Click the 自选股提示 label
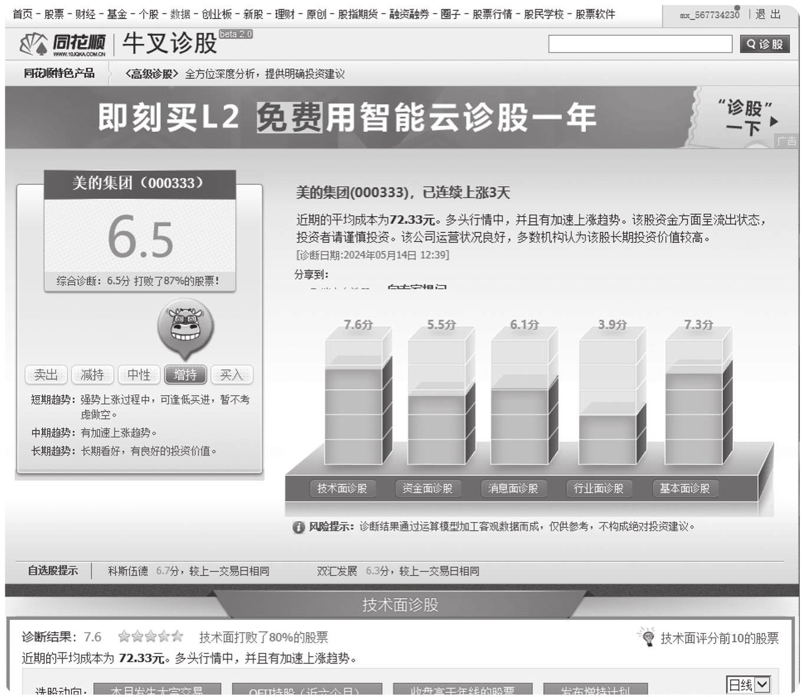The image size is (802, 697). pos(52,570)
